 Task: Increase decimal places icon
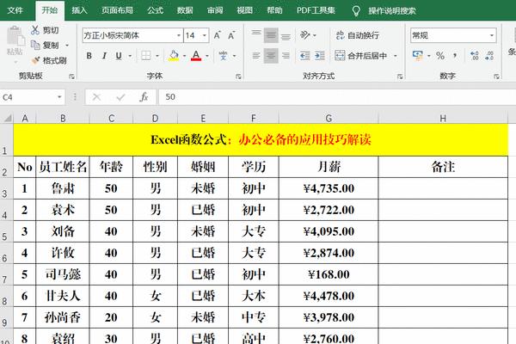pos(474,56)
